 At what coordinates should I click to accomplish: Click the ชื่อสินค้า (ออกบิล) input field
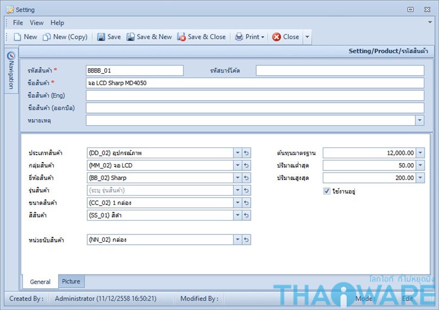(x=255, y=108)
